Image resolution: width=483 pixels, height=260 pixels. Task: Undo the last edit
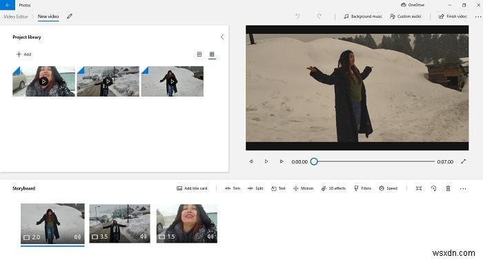click(x=297, y=16)
